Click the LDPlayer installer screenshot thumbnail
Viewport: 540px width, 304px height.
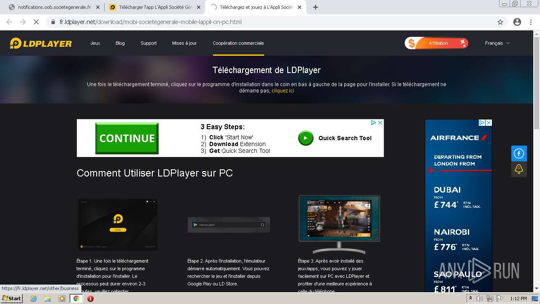click(x=118, y=225)
